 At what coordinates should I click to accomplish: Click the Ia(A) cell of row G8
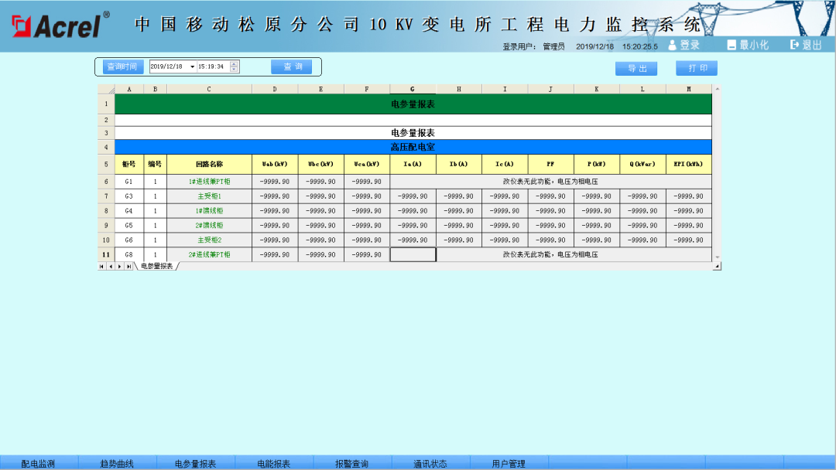tap(413, 254)
